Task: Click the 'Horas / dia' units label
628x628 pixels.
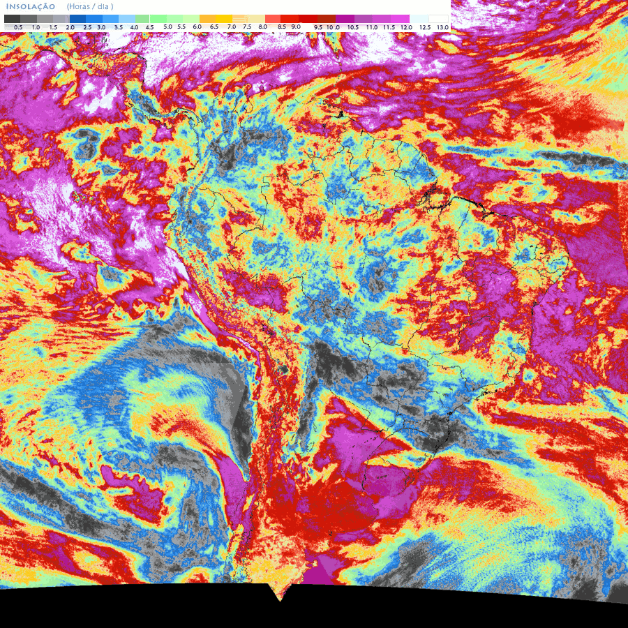Action: click(x=90, y=6)
